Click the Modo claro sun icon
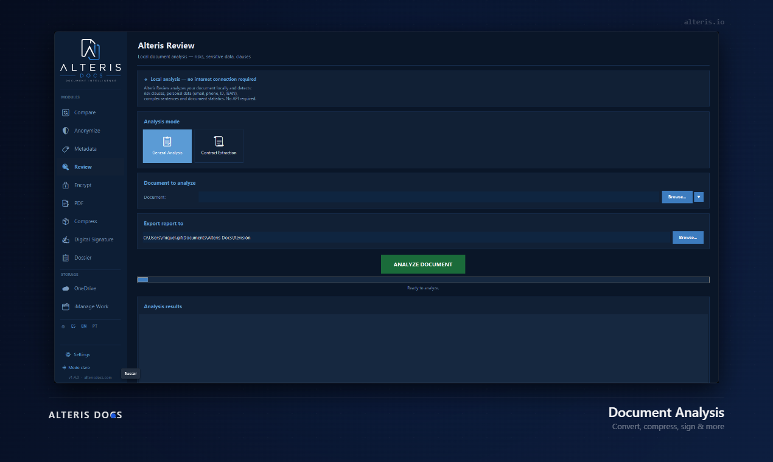Viewport: 773px width, 462px height. (x=64, y=368)
